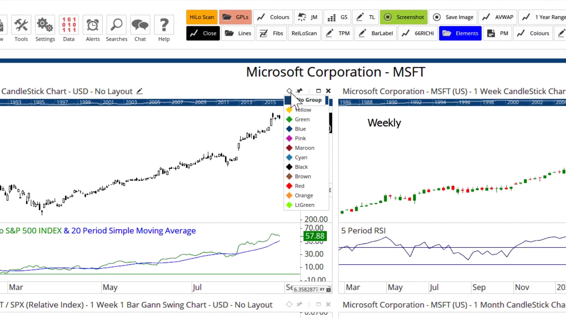Click the Save Image button
This screenshot has width=566, height=318.
[x=453, y=17]
